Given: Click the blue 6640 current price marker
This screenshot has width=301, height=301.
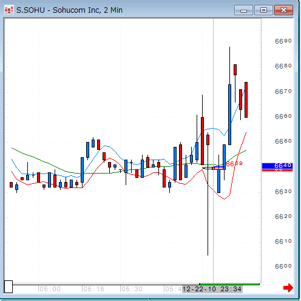Looking at the screenshot, I should pos(277,166).
